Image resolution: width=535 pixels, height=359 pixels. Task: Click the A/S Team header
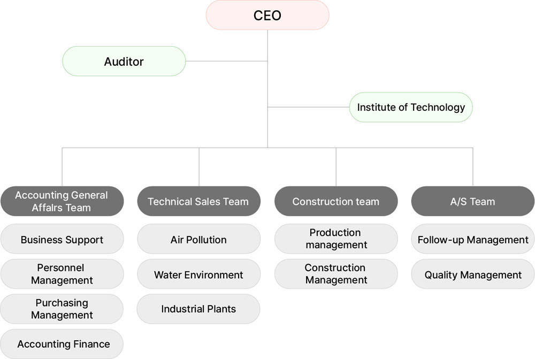(473, 202)
